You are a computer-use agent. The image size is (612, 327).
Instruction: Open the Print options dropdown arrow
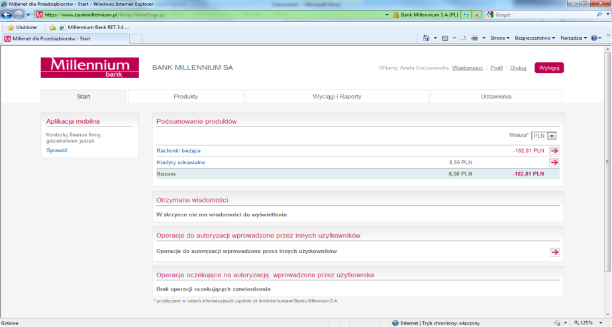(x=484, y=38)
